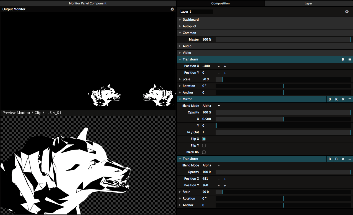Viewport: 353px width, 215px height.
Task: Expand the Dashboard section
Action: point(180,20)
